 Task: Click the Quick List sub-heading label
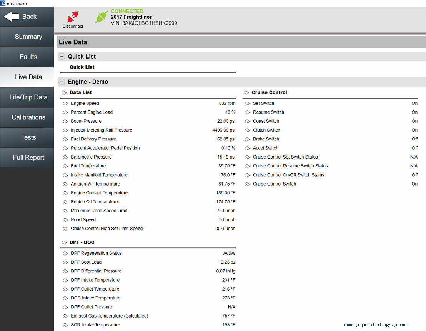pyautogui.click(x=82, y=67)
